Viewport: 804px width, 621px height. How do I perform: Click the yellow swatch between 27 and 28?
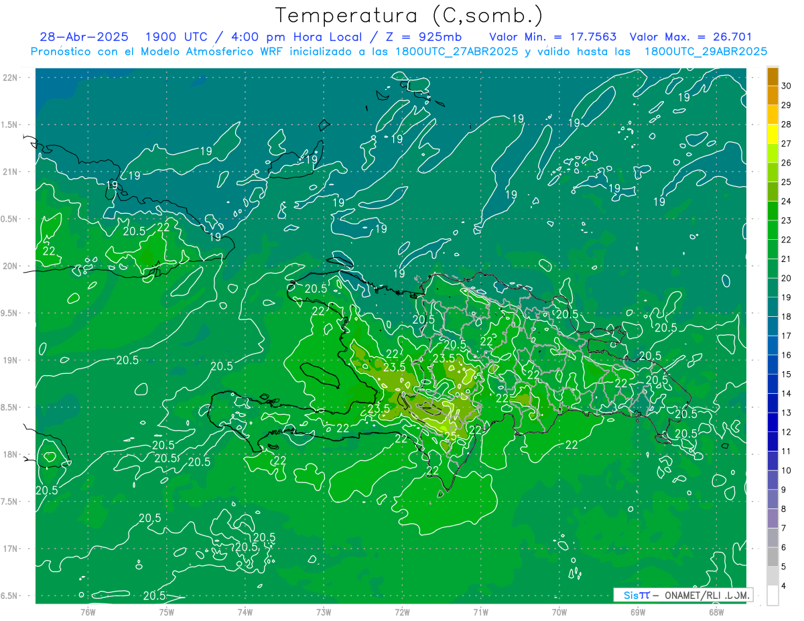pos(773,133)
